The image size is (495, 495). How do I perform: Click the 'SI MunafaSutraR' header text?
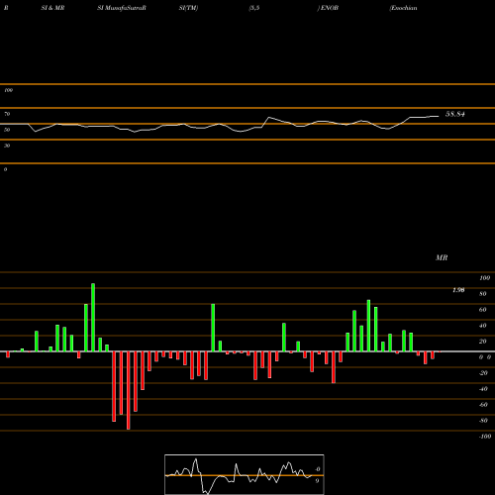click(x=122, y=8)
